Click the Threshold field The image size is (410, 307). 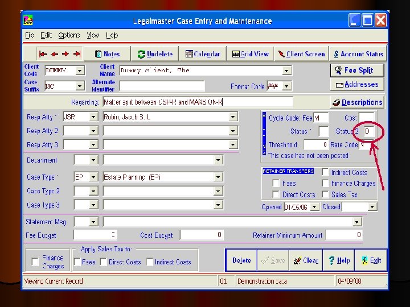[x=316, y=144]
